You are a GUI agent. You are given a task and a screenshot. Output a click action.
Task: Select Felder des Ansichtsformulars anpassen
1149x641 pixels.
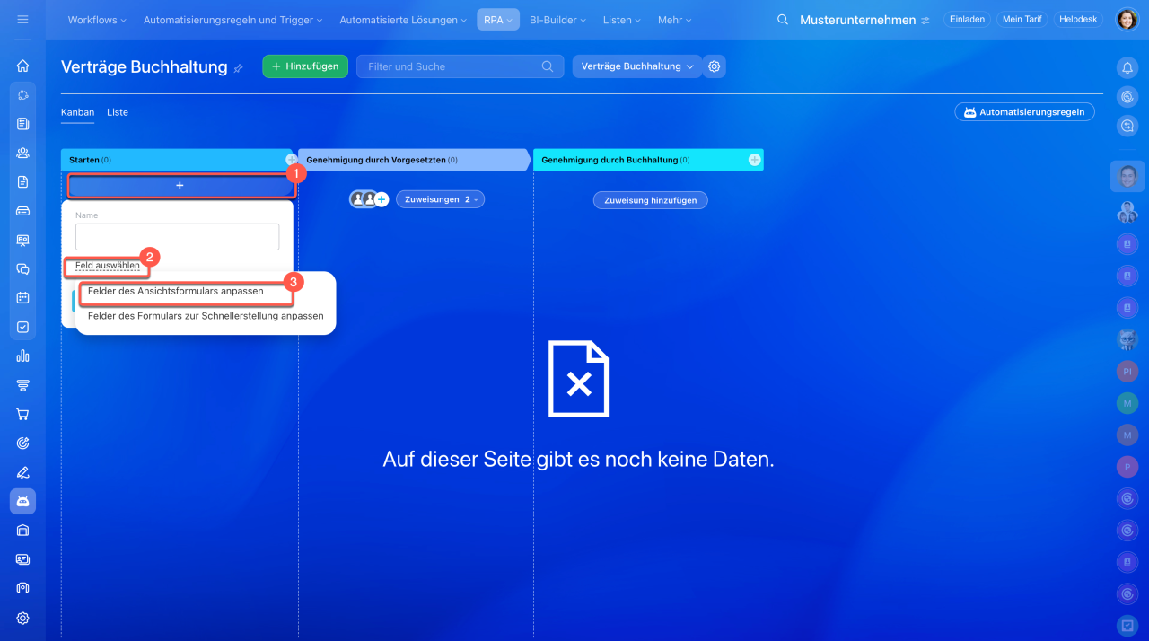[x=176, y=292]
